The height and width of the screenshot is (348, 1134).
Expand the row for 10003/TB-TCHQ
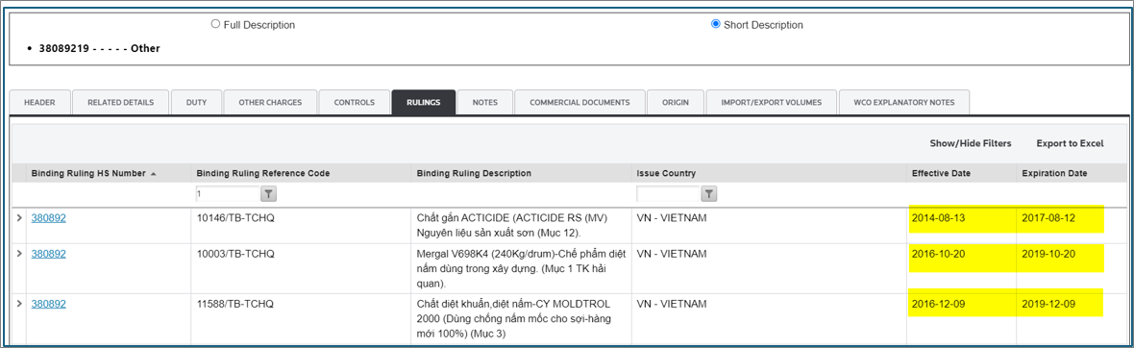pos(19,254)
